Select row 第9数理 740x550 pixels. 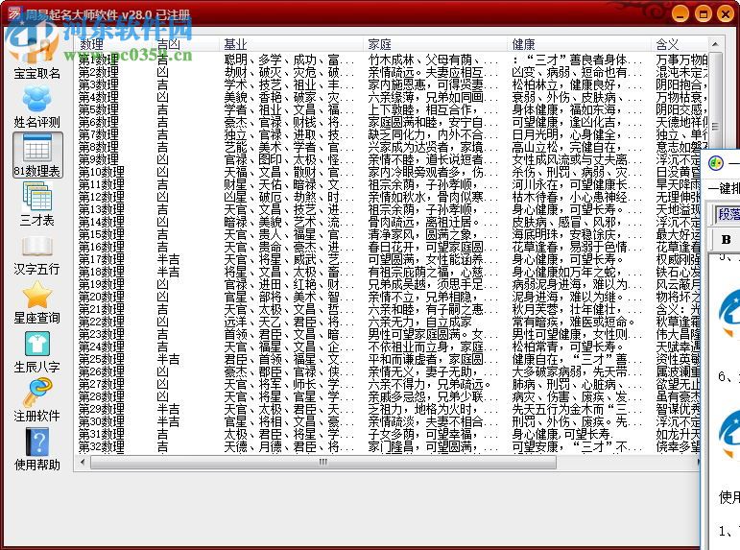388,159
